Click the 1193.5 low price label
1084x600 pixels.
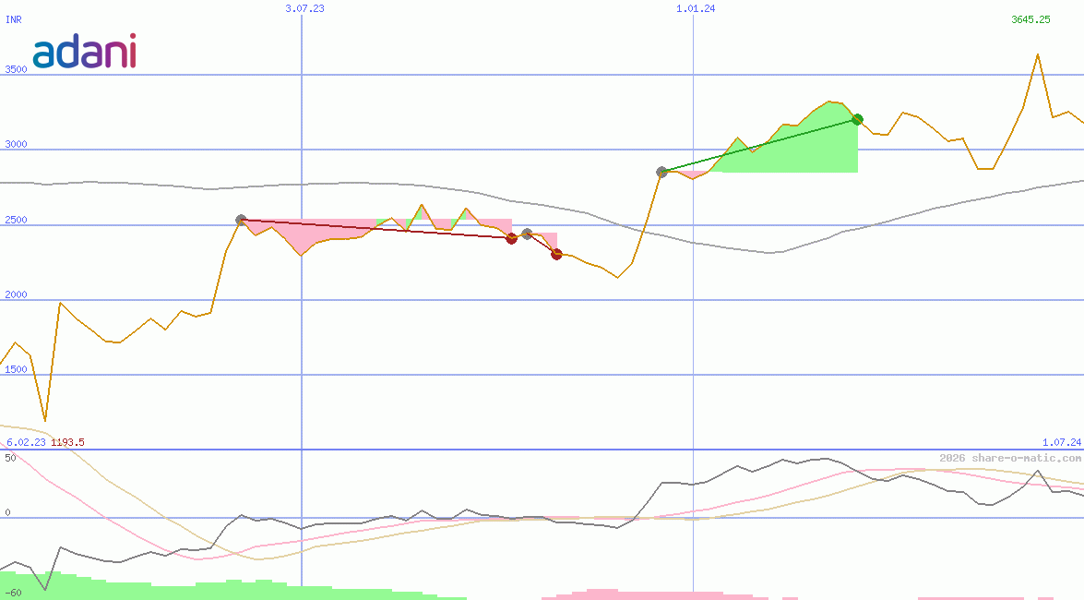68,442
